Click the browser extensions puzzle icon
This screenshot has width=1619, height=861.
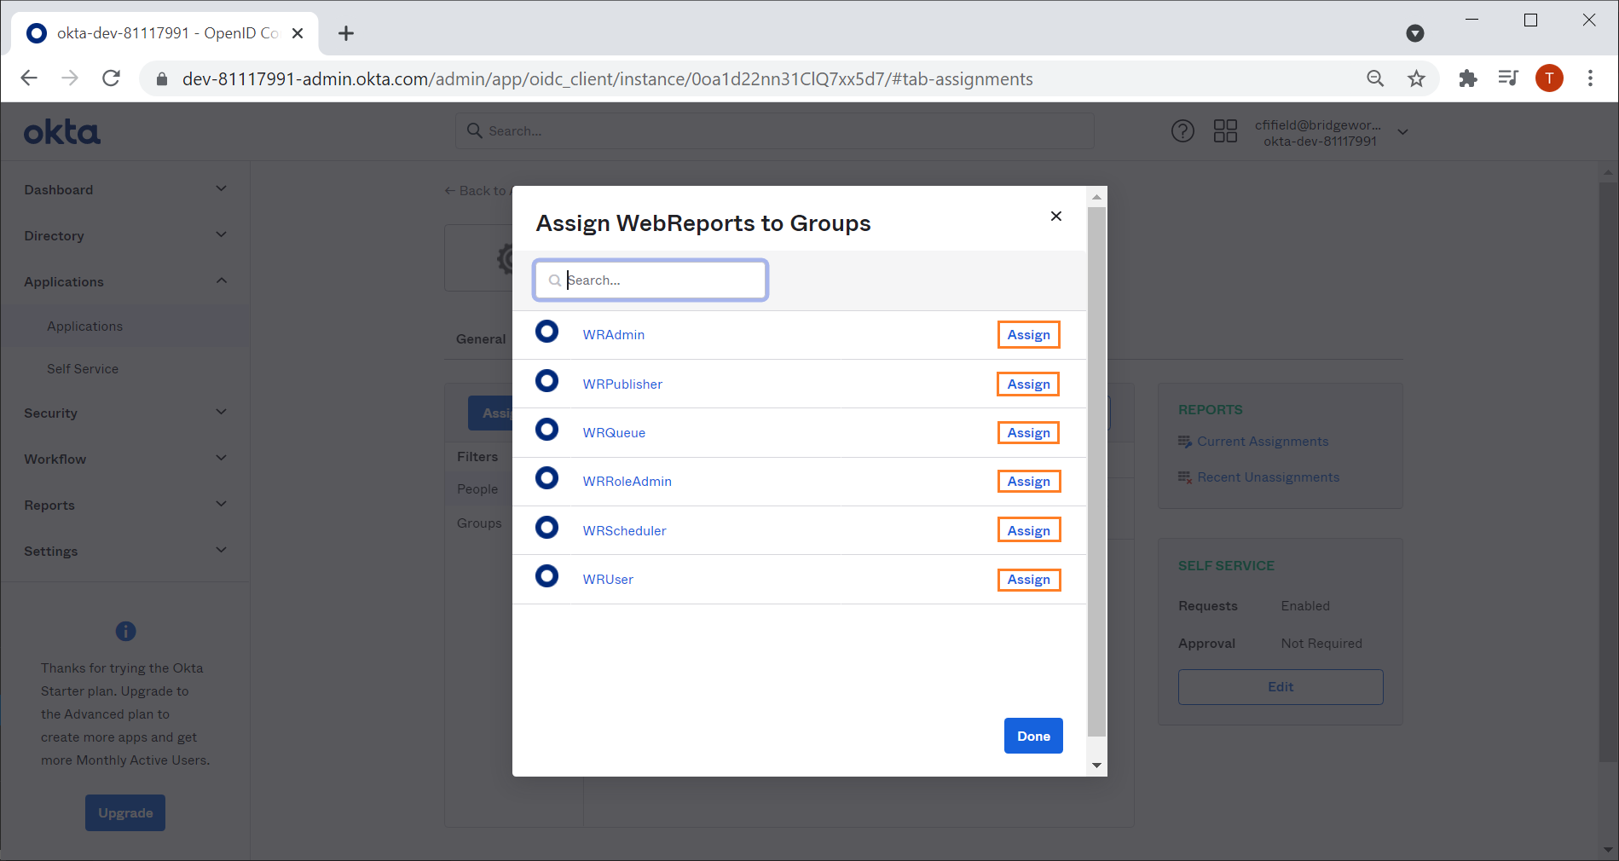pos(1467,78)
